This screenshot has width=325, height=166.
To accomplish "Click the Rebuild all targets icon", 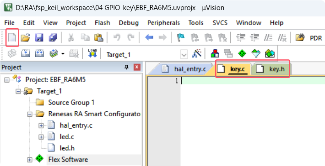I will [39, 54].
